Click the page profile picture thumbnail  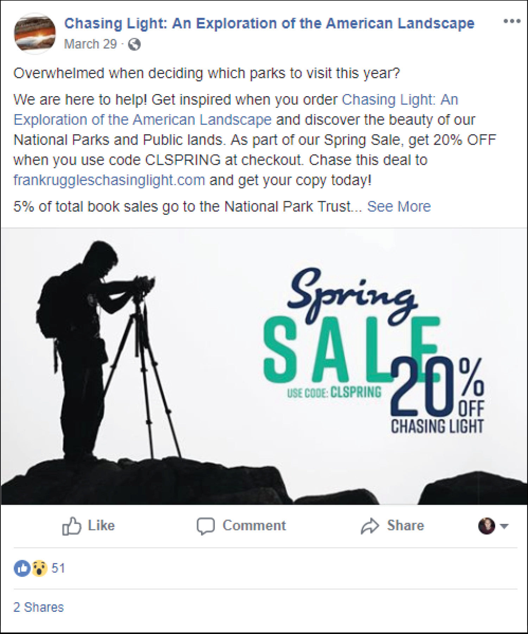click(34, 33)
